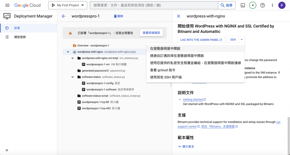Click the 類型登錄 list icon
The image size is (290, 155).
coord(7,37)
